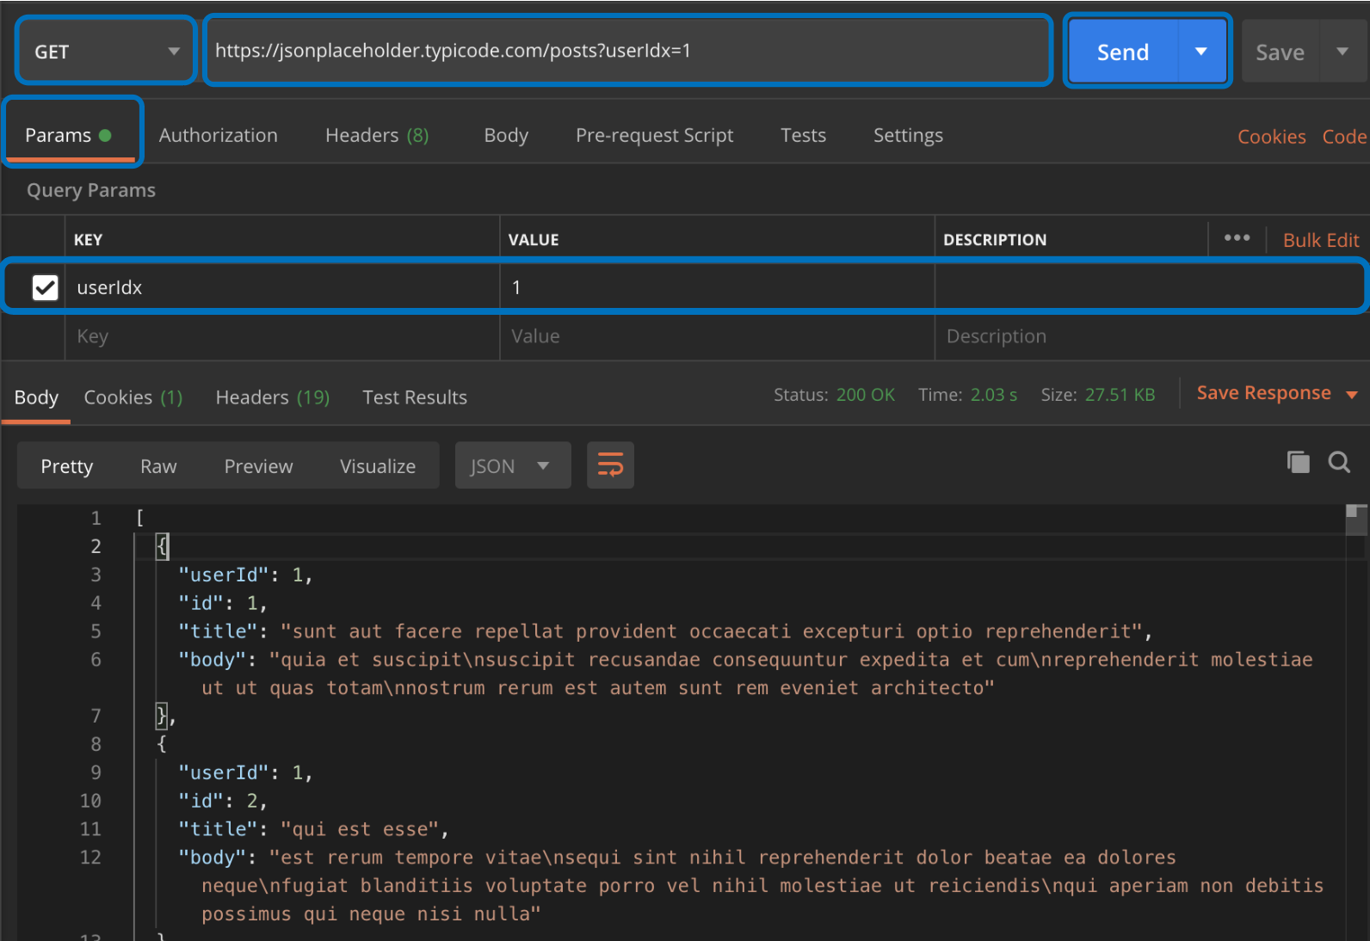Send the request
This screenshot has width=1370, height=941.
point(1122,52)
